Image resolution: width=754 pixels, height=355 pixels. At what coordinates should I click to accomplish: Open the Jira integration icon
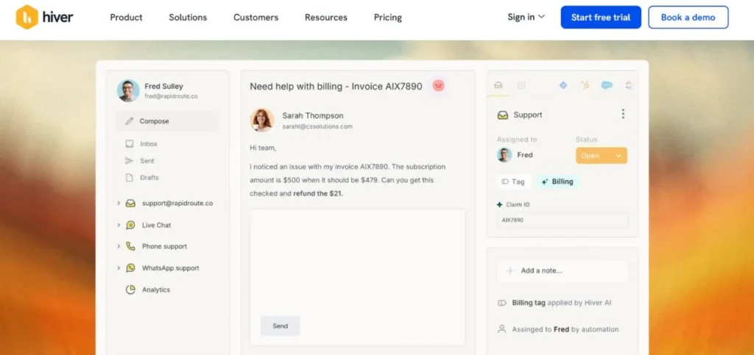point(563,85)
